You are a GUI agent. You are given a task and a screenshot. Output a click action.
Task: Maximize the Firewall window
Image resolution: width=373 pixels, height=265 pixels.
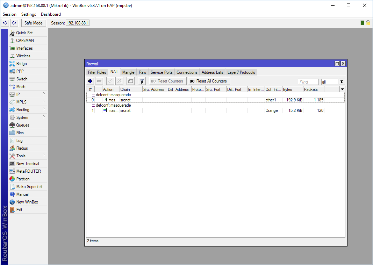(x=337, y=64)
